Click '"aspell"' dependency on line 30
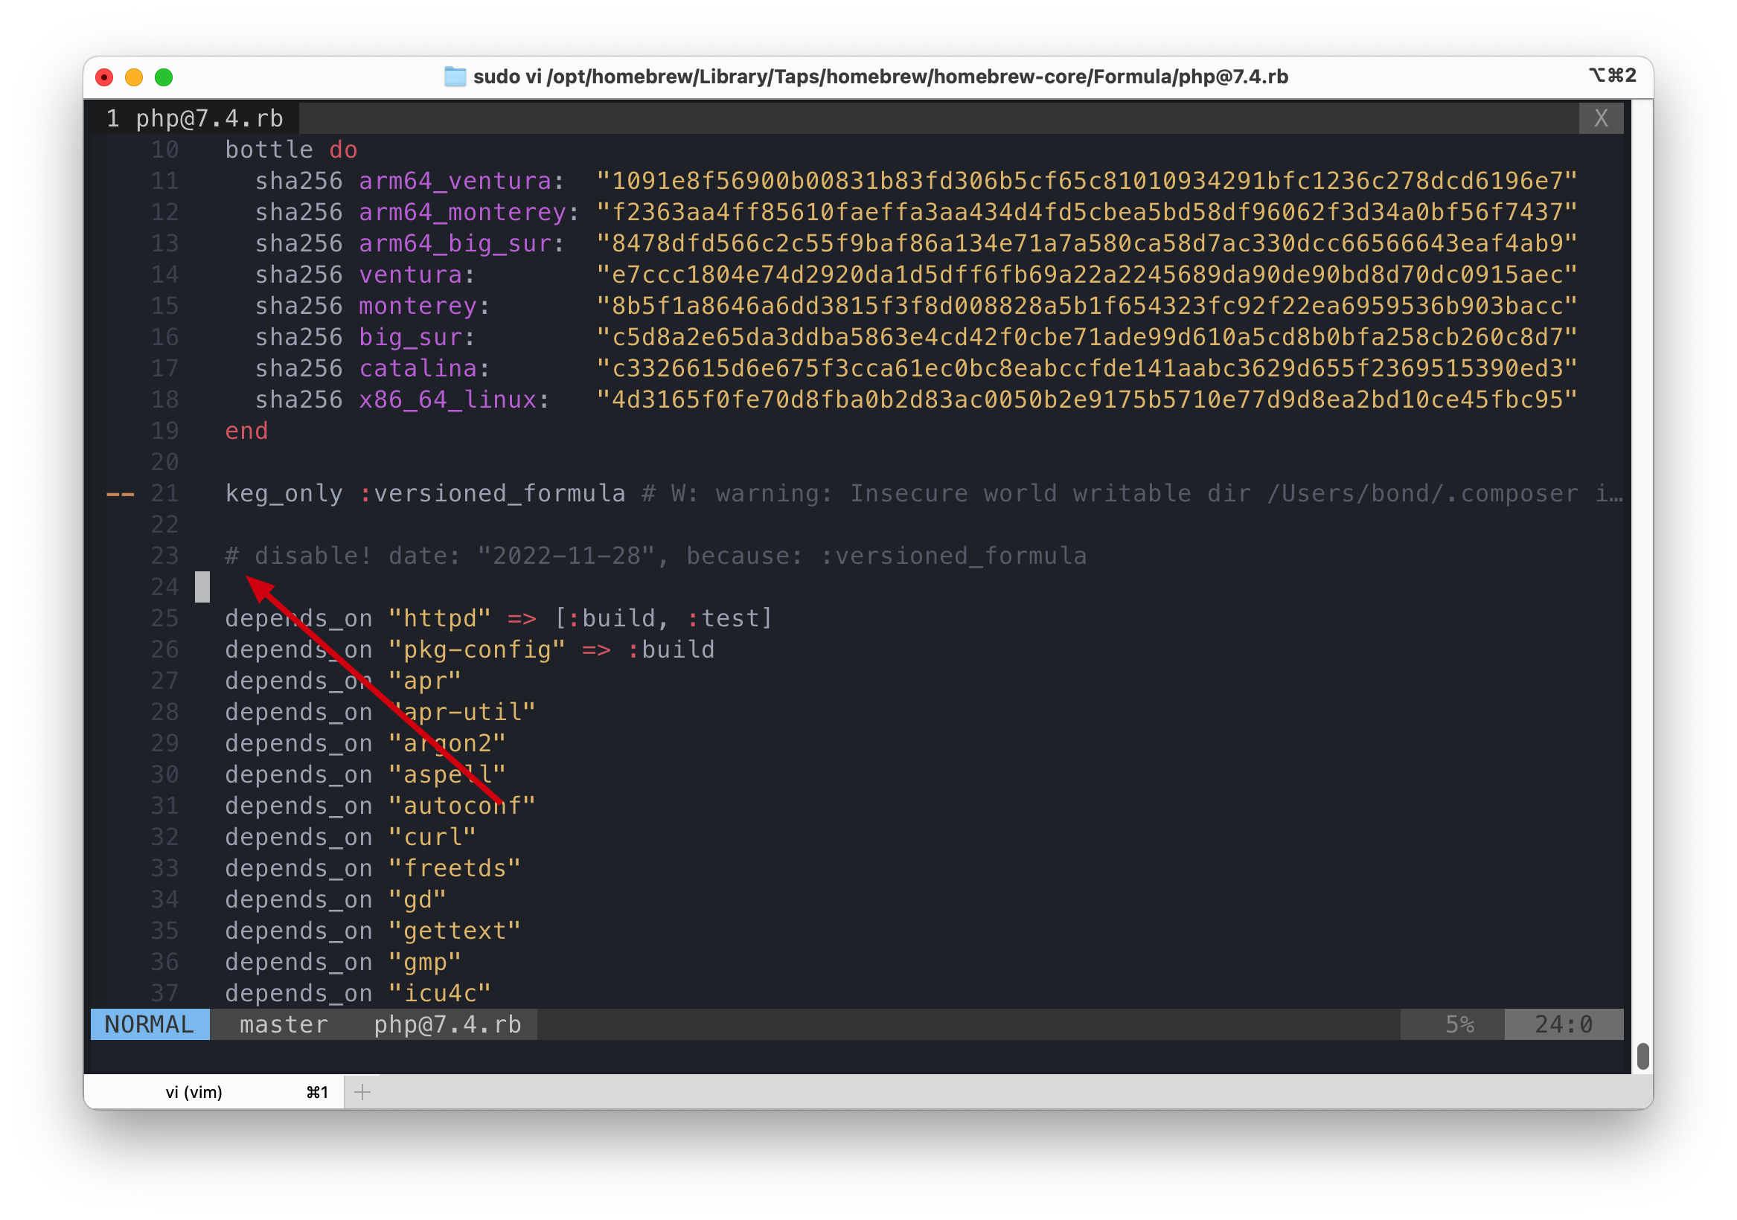The image size is (1737, 1220). [x=447, y=774]
